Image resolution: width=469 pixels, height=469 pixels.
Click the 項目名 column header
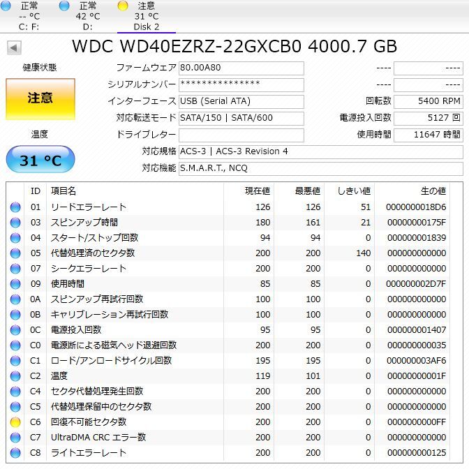pyautogui.click(x=135, y=191)
